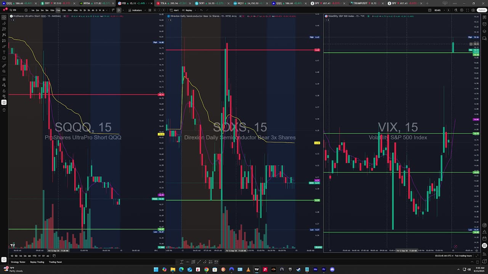Image resolution: width=488 pixels, height=274 pixels.
Task: Select the 30m timeframe
Action: [69, 10]
